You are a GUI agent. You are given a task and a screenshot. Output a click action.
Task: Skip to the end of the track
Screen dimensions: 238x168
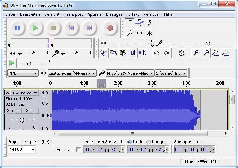[89, 28]
